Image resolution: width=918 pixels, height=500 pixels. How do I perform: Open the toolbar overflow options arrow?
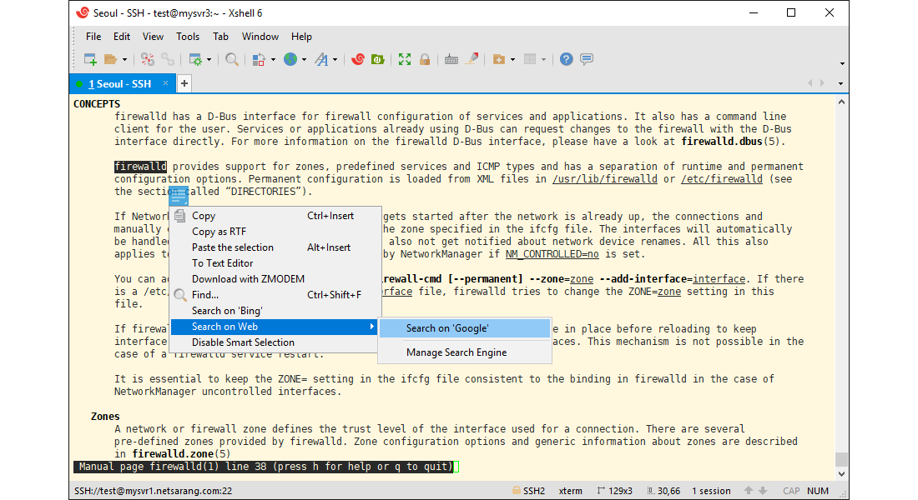pyautogui.click(x=842, y=63)
